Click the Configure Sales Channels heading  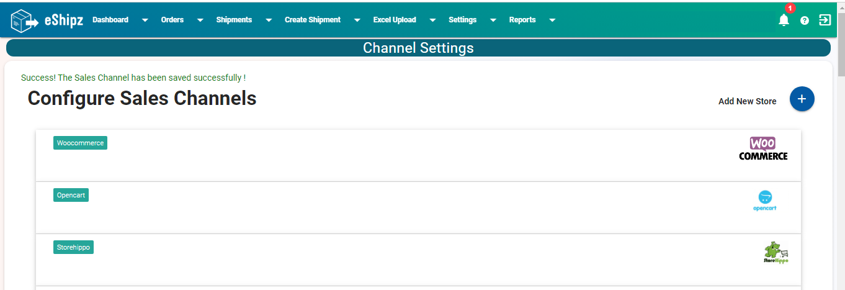pyautogui.click(x=142, y=98)
